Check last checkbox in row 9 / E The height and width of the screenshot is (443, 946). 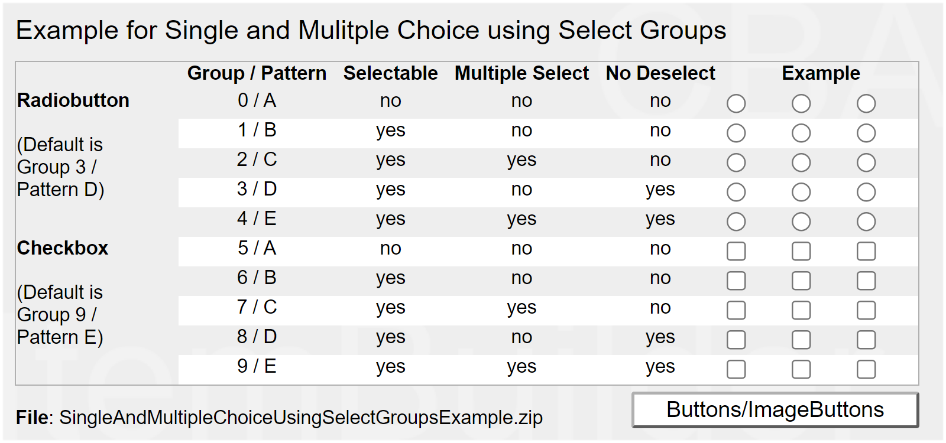click(866, 370)
